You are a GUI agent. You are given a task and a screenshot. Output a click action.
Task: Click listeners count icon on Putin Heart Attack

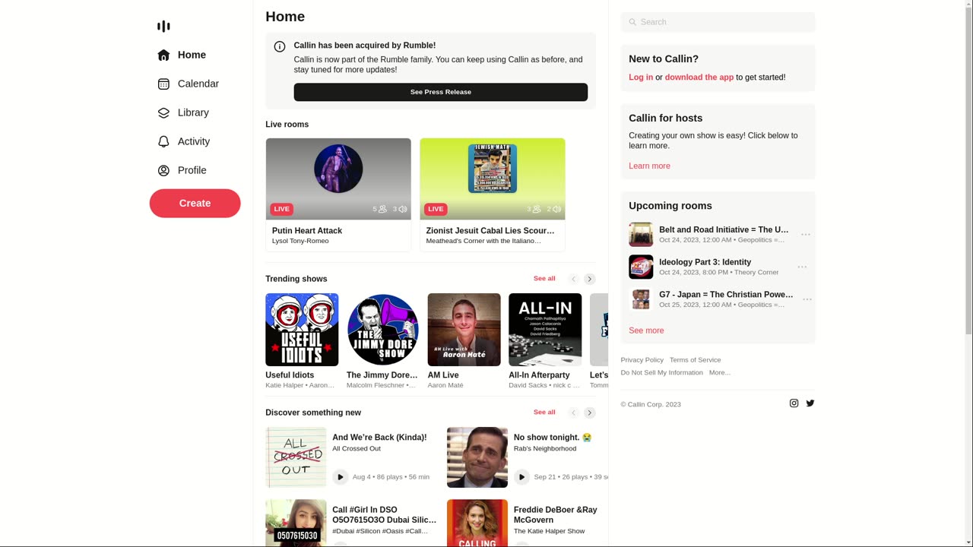click(382, 209)
